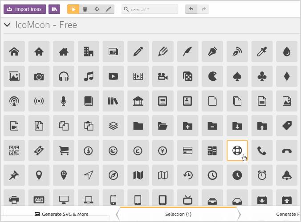Select the eyedropper icon

pyautogui.click(x=262, y=52)
